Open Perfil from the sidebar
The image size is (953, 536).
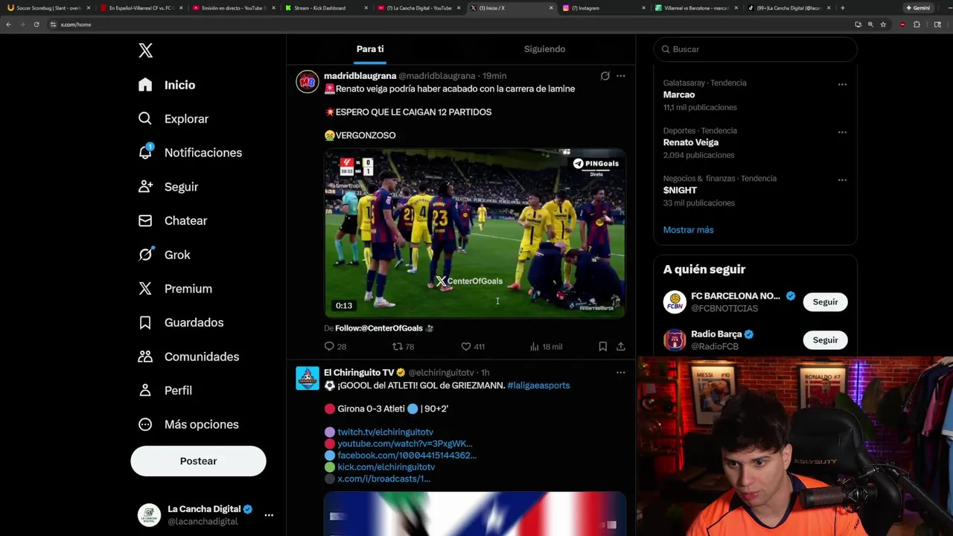[x=165, y=390]
